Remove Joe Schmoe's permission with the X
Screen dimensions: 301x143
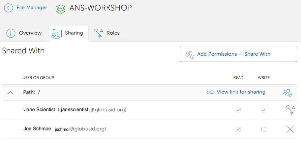(x=290, y=129)
